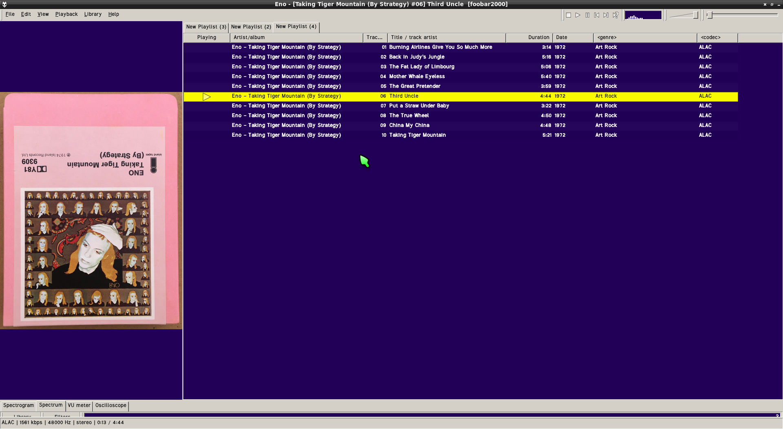Sort by the Artist/album column header

point(296,37)
